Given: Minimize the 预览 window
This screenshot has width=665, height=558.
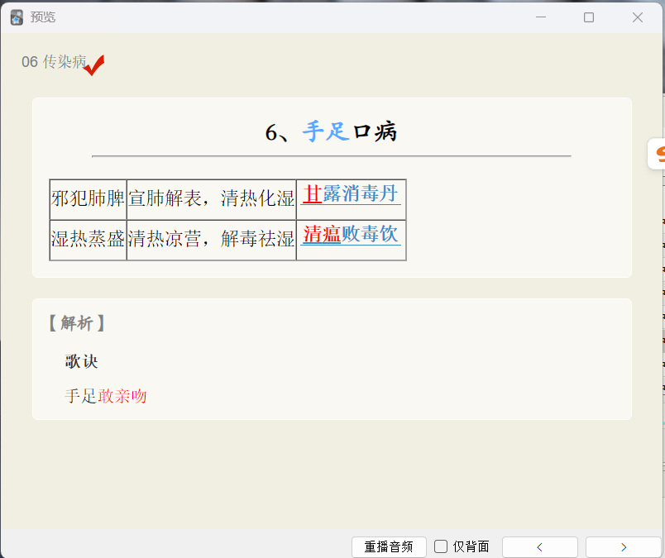Looking at the screenshot, I should click(x=541, y=17).
